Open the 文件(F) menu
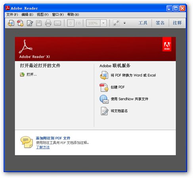 coord(12,15)
